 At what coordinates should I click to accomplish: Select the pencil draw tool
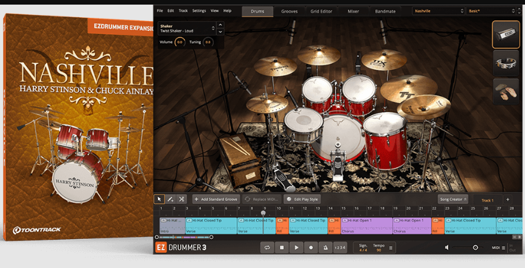coord(170,199)
